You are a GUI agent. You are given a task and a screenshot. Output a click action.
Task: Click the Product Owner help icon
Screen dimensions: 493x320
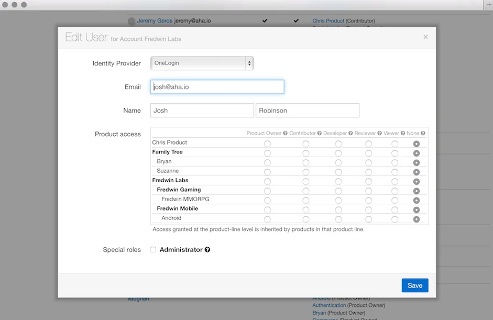[x=285, y=133]
